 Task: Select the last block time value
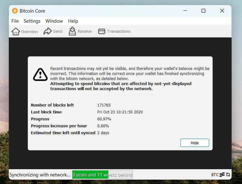point(120,112)
